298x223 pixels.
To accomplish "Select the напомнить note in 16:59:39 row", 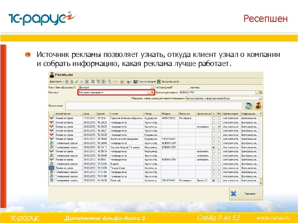I will click(x=203, y=151).
